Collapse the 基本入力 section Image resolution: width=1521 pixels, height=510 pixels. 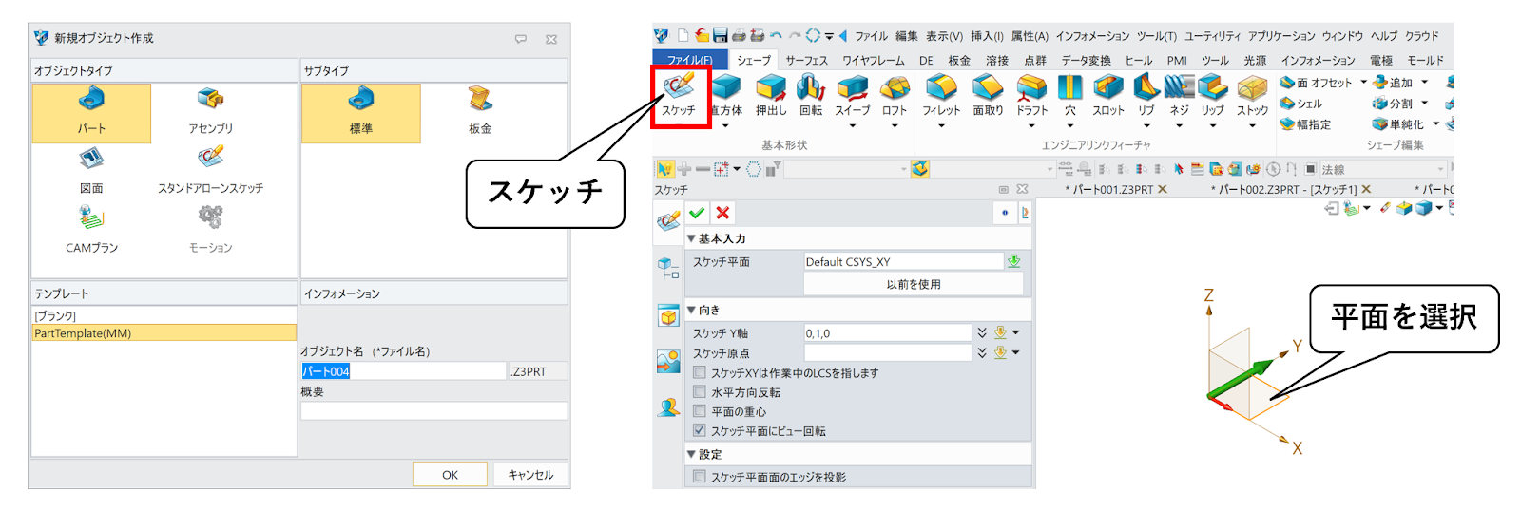(691, 238)
